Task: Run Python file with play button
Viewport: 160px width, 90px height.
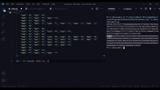Action: (x=92, y=9)
